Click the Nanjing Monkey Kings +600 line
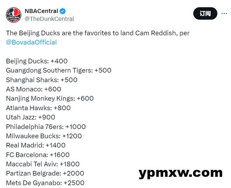 click(x=50, y=98)
